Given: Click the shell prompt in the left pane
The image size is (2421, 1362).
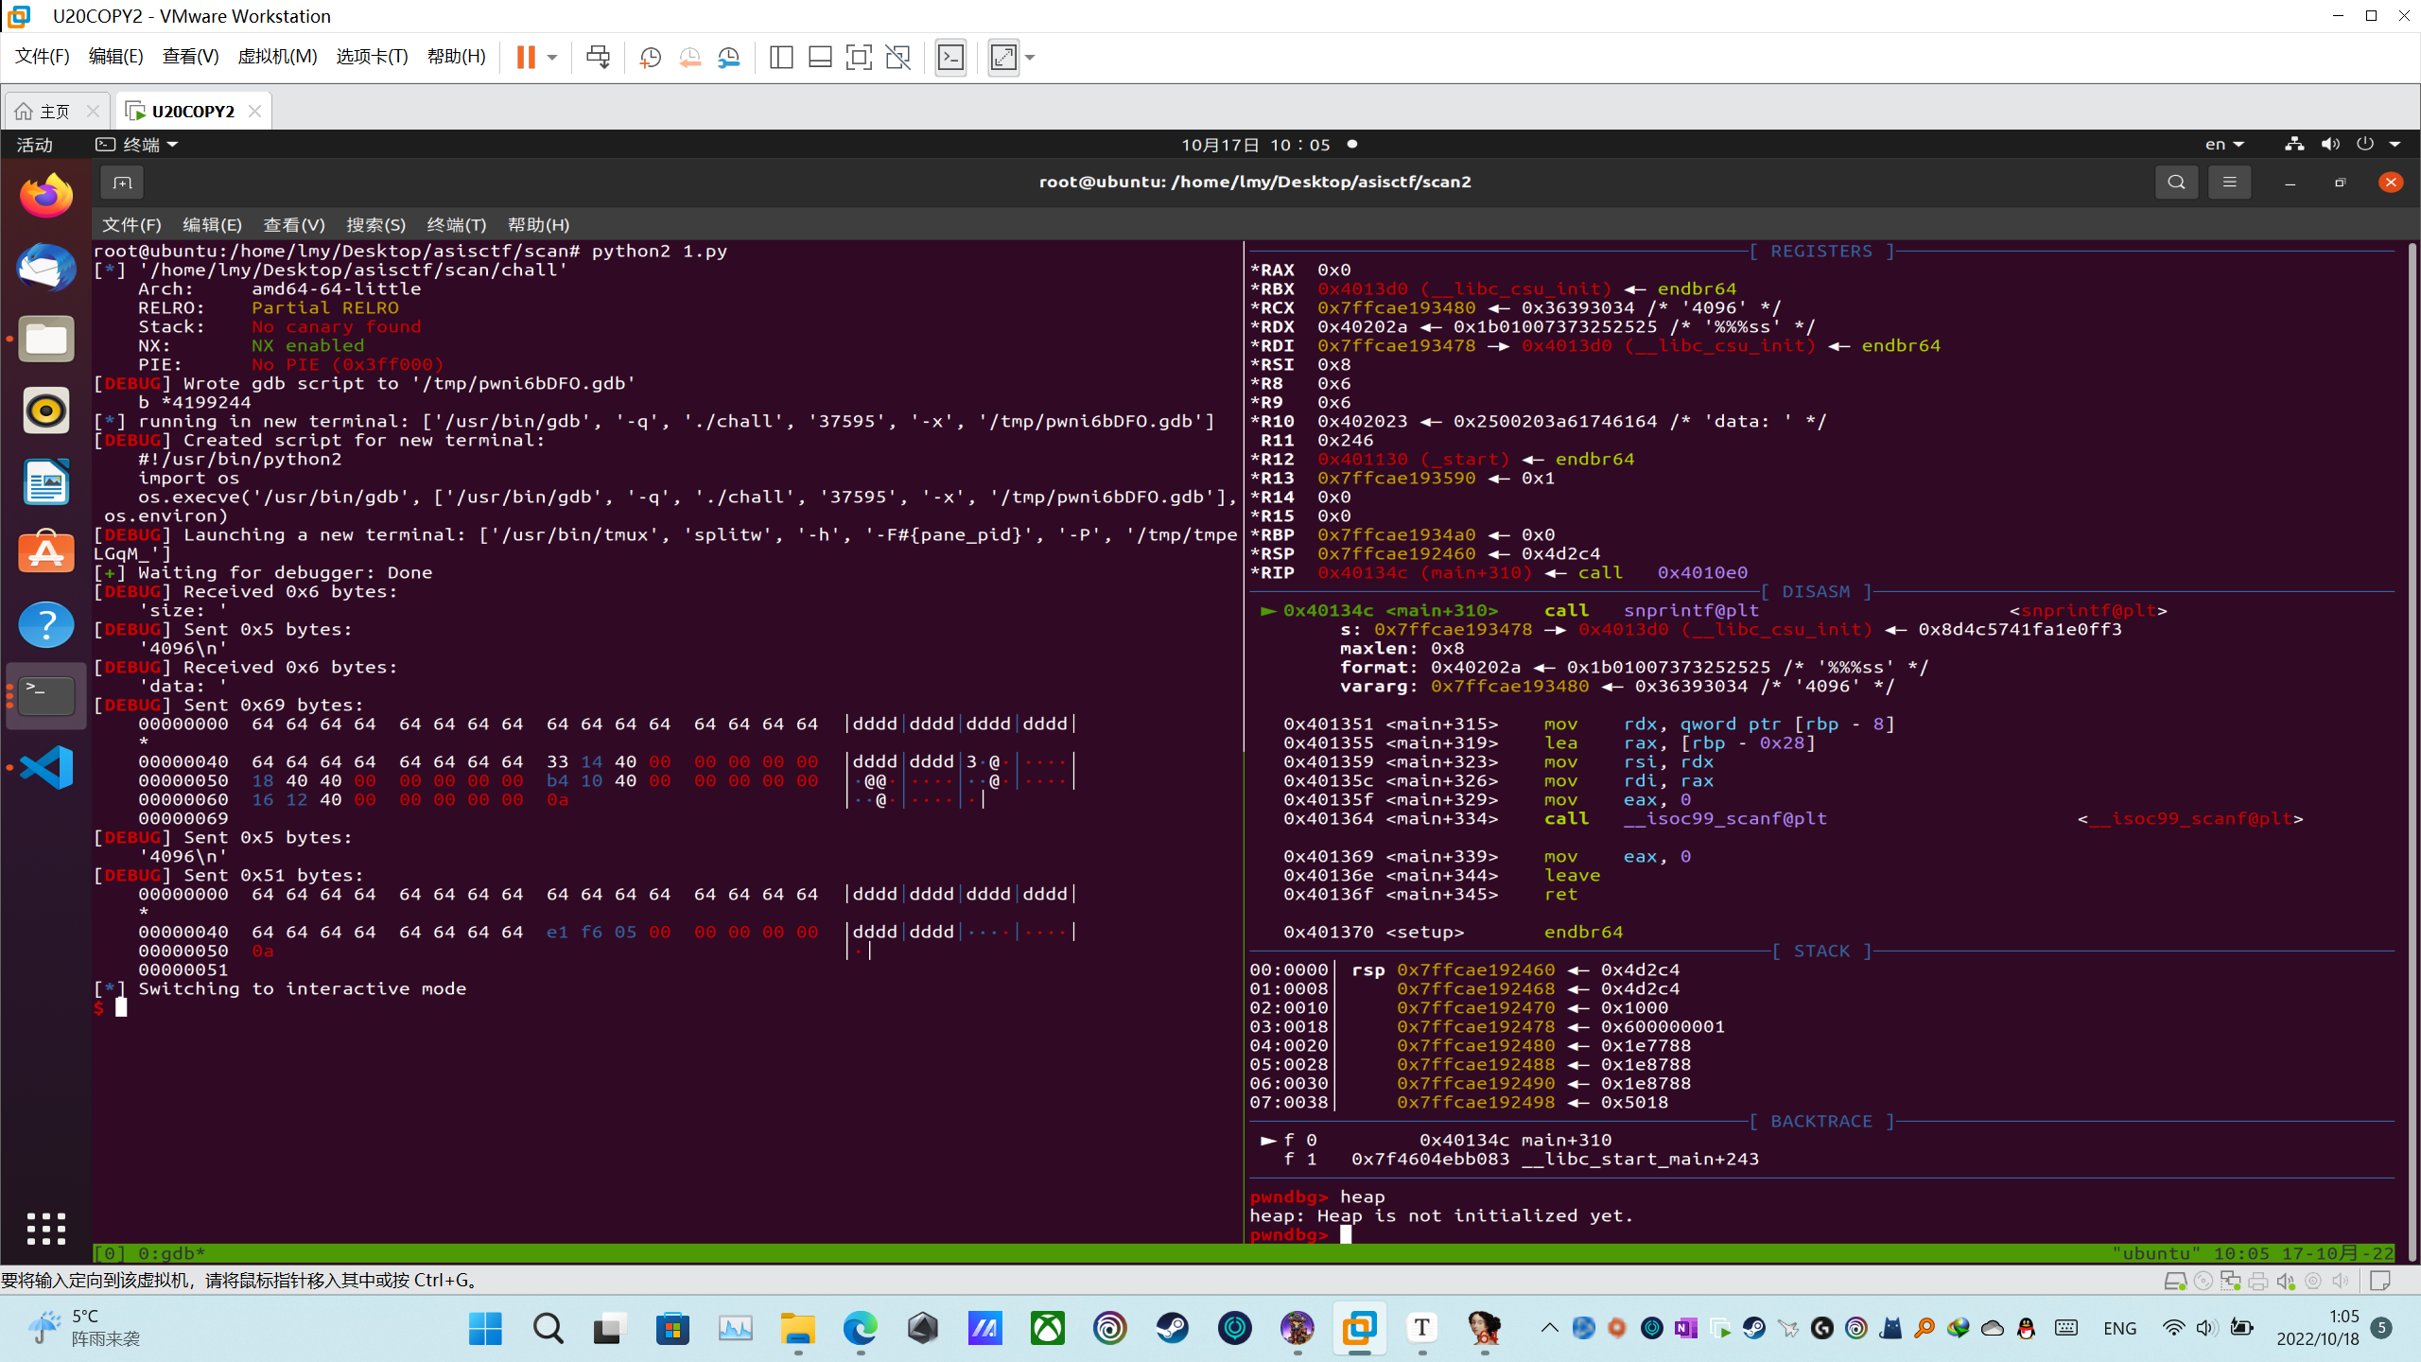Looking at the screenshot, I should pyautogui.click(x=98, y=1007).
